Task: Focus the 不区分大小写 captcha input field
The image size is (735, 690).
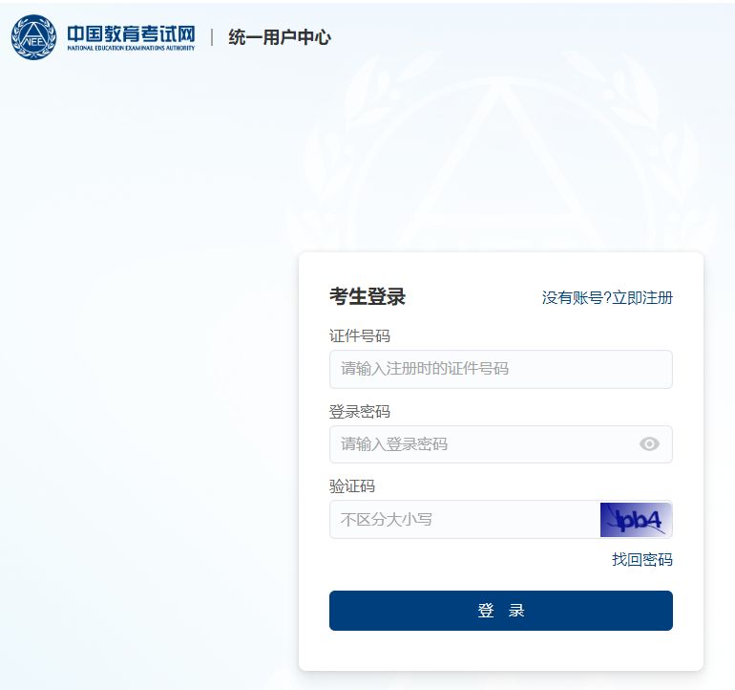Action: click(x=464, y=520)
